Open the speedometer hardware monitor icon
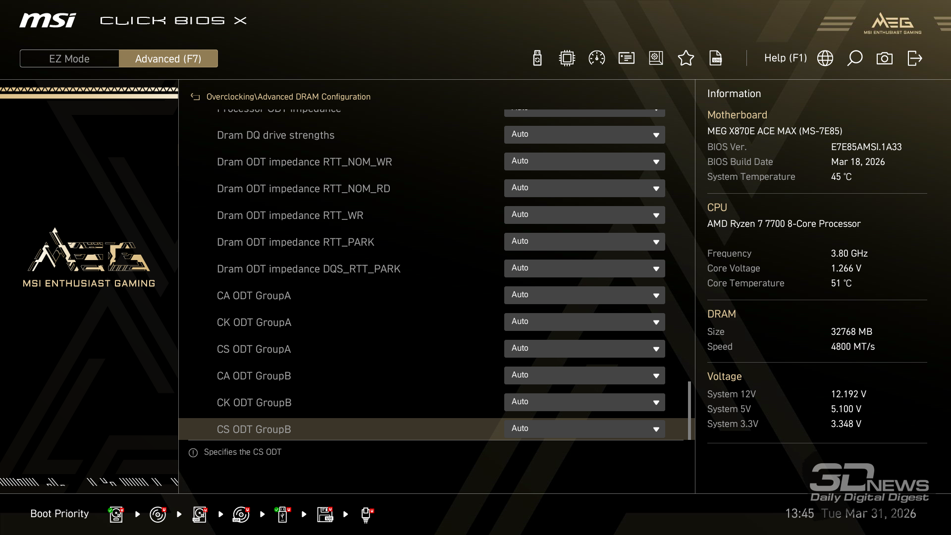 coord(596,58)
